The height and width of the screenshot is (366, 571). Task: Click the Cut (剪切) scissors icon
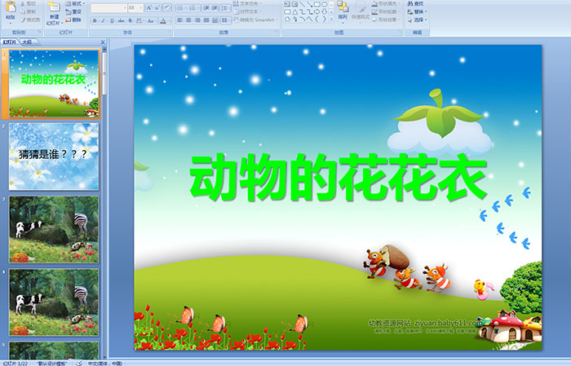[x=23, y=3]
